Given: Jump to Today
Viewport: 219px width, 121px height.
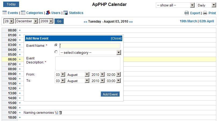Looking at the screenshot, I should [11, 4].
